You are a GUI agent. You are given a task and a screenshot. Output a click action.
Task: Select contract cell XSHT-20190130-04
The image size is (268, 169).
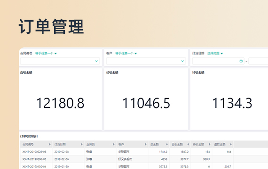[x=34, y=167]
